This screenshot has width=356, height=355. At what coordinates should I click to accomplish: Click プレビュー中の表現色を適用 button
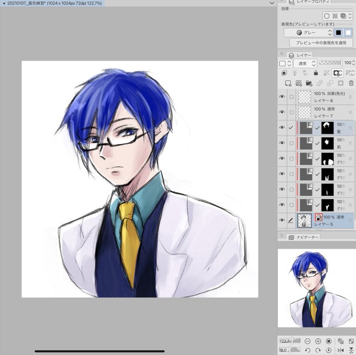[321, 43]
